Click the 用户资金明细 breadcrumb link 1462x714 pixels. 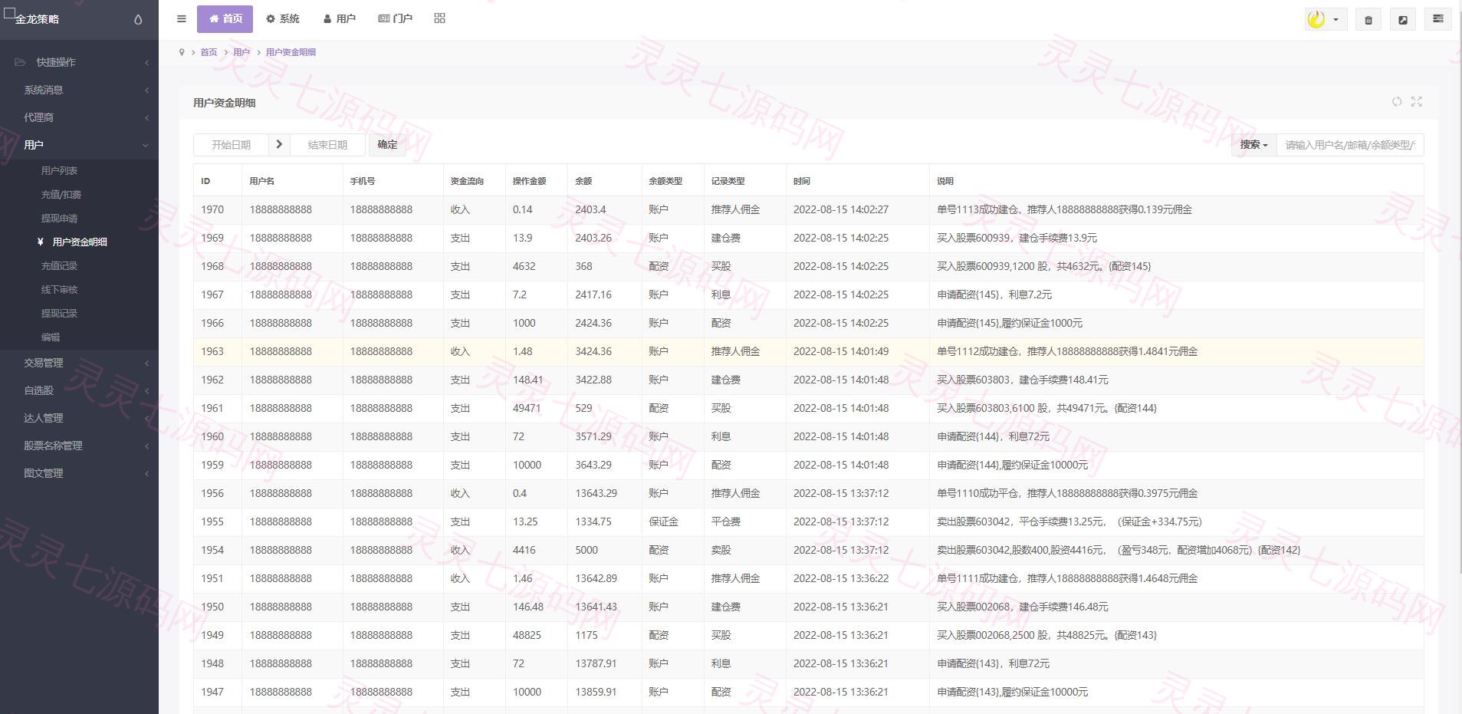pyautogui.click(x=291, y=52)
